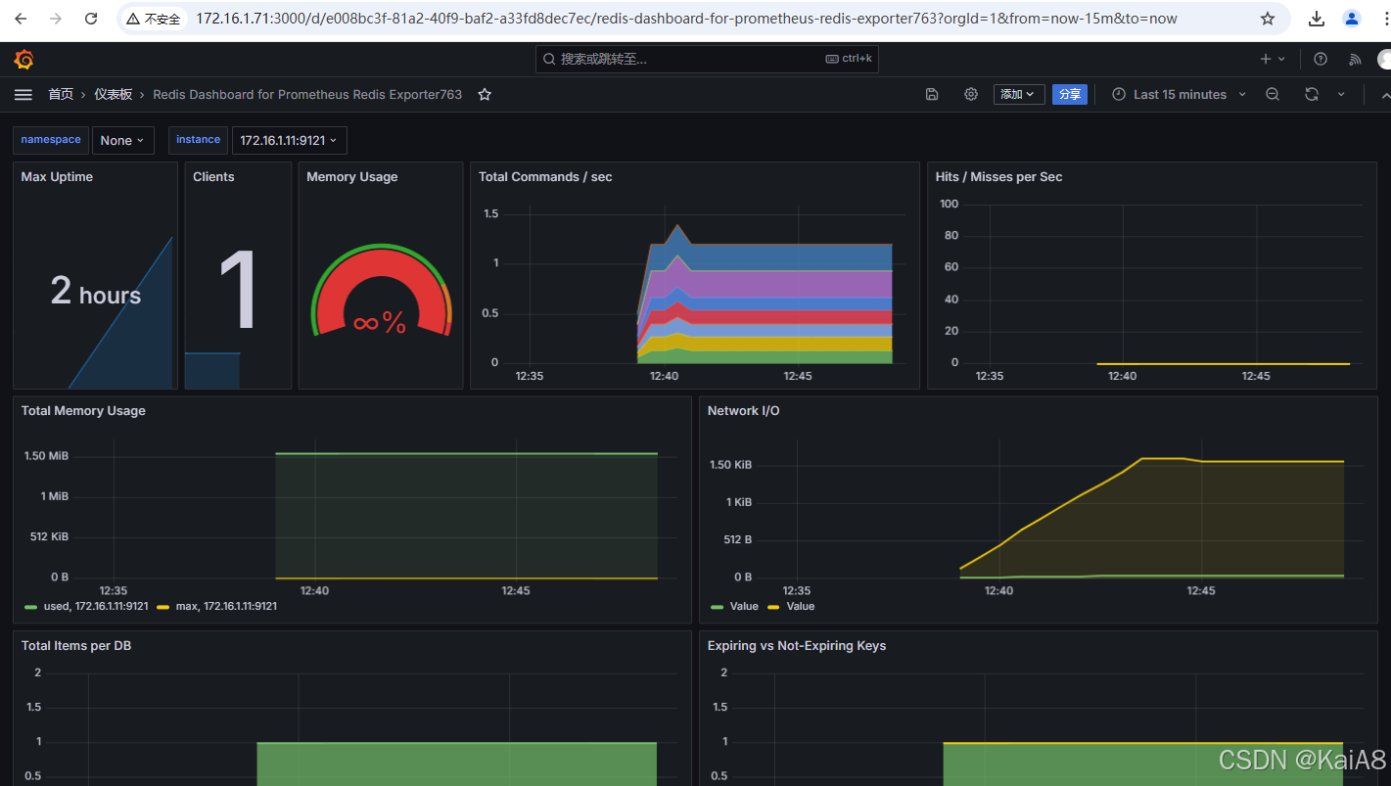The image size is (1391, 786).
Task: Reload the browser page
Action: 91,19
